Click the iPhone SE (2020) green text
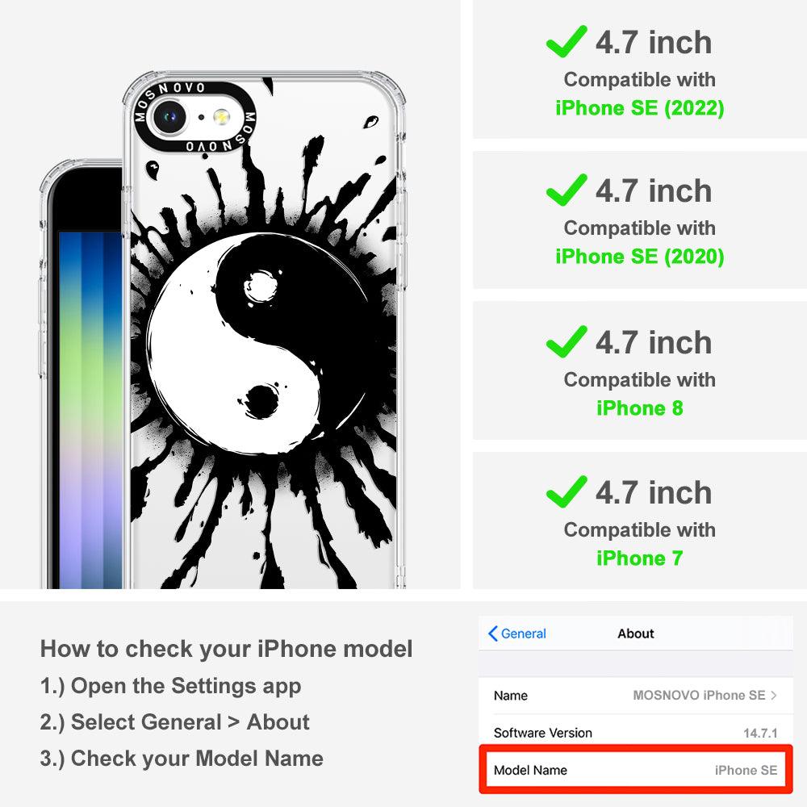The height and width of the screenshot is (807, 807). [640, 257]
